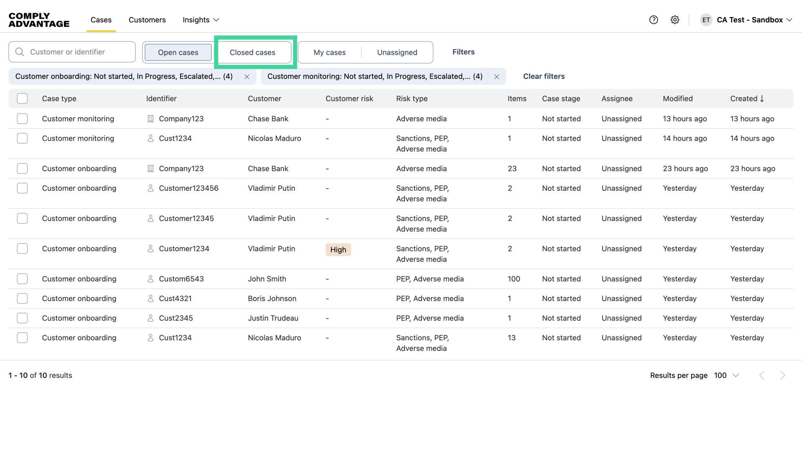Go to previous results page arrow
Viewport: 802px width, 451px height.
tap(762, 375)
